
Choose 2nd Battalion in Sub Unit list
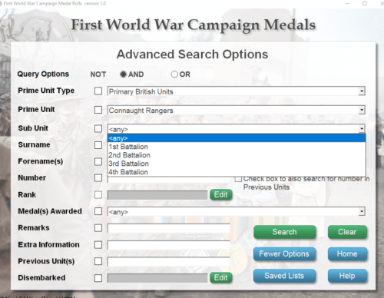237,155
